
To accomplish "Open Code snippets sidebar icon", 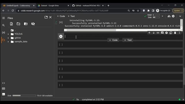I will pyautogui.click(x=3, y=83).
